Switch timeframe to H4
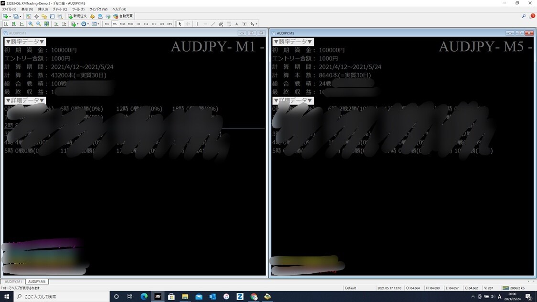537x302 pixels. pos(146,24)
